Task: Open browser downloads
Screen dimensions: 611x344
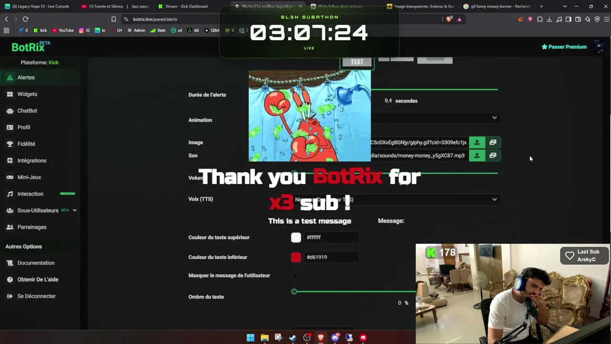Action: [x=549, y=19]
